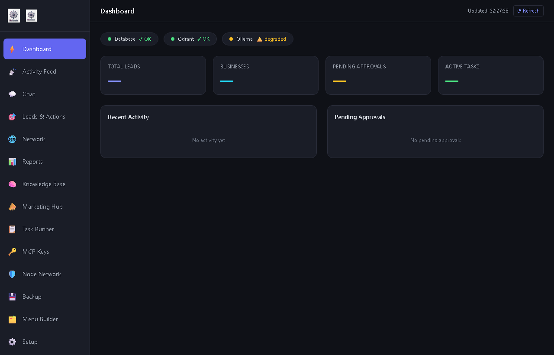Open Chat via the speech bubble icon
Viewport: 554px width, 355px height.
click(13, 94)
